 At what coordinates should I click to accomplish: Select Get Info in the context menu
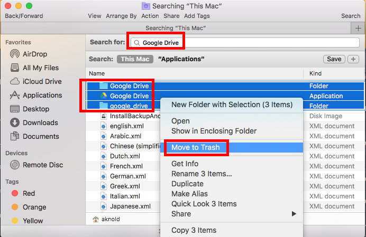coord(185,164)
